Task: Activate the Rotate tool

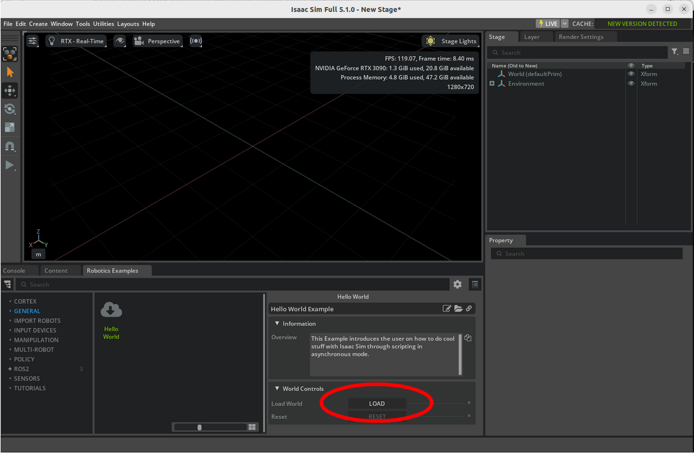Action: pos(10,109)
